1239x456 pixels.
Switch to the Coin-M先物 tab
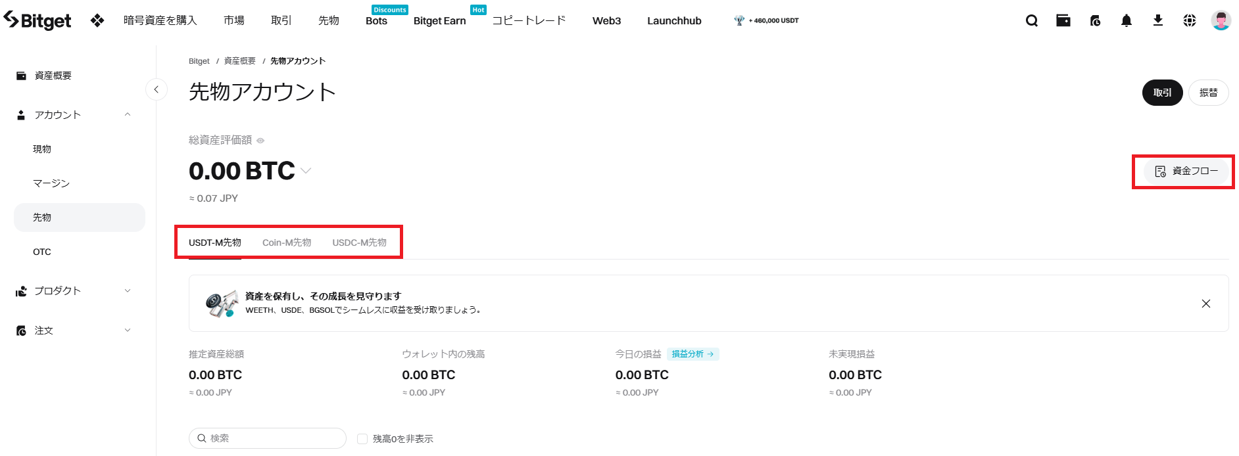287,242
